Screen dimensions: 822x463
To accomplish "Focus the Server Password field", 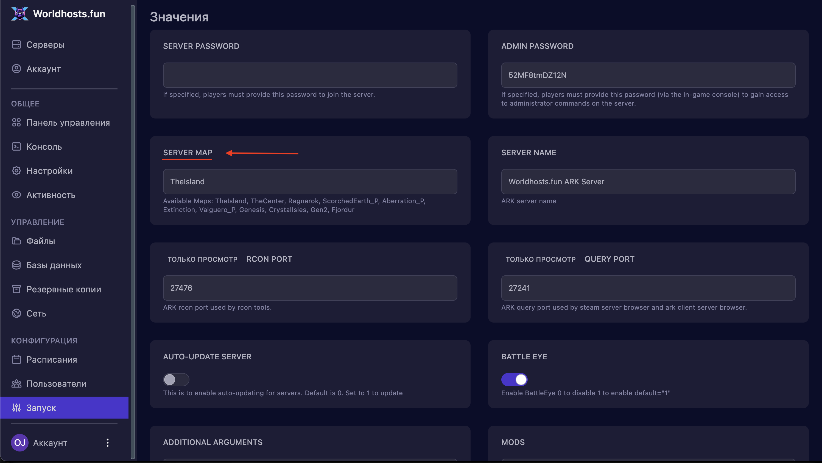I will (310, 75).
